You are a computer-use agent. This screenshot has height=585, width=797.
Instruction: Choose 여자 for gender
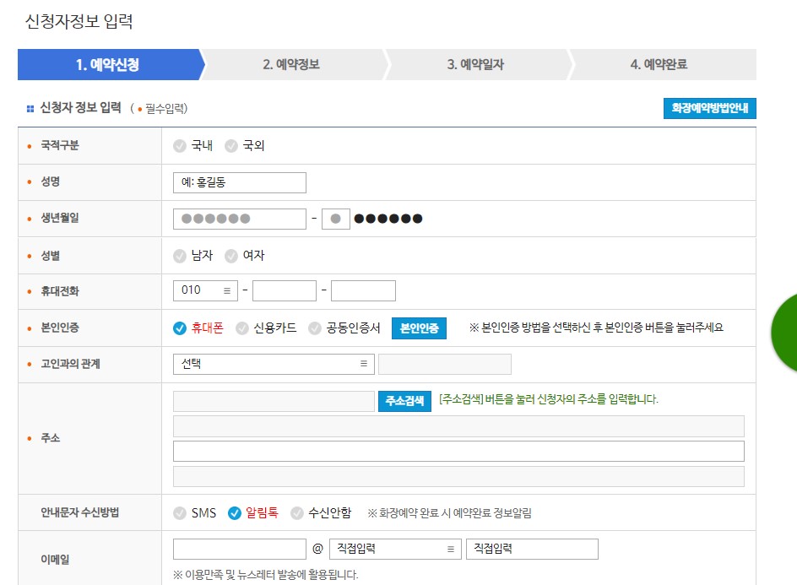pos(231,256)
